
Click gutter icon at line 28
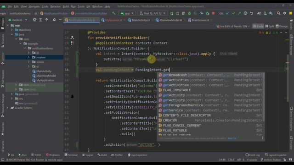tap(72, 38)
